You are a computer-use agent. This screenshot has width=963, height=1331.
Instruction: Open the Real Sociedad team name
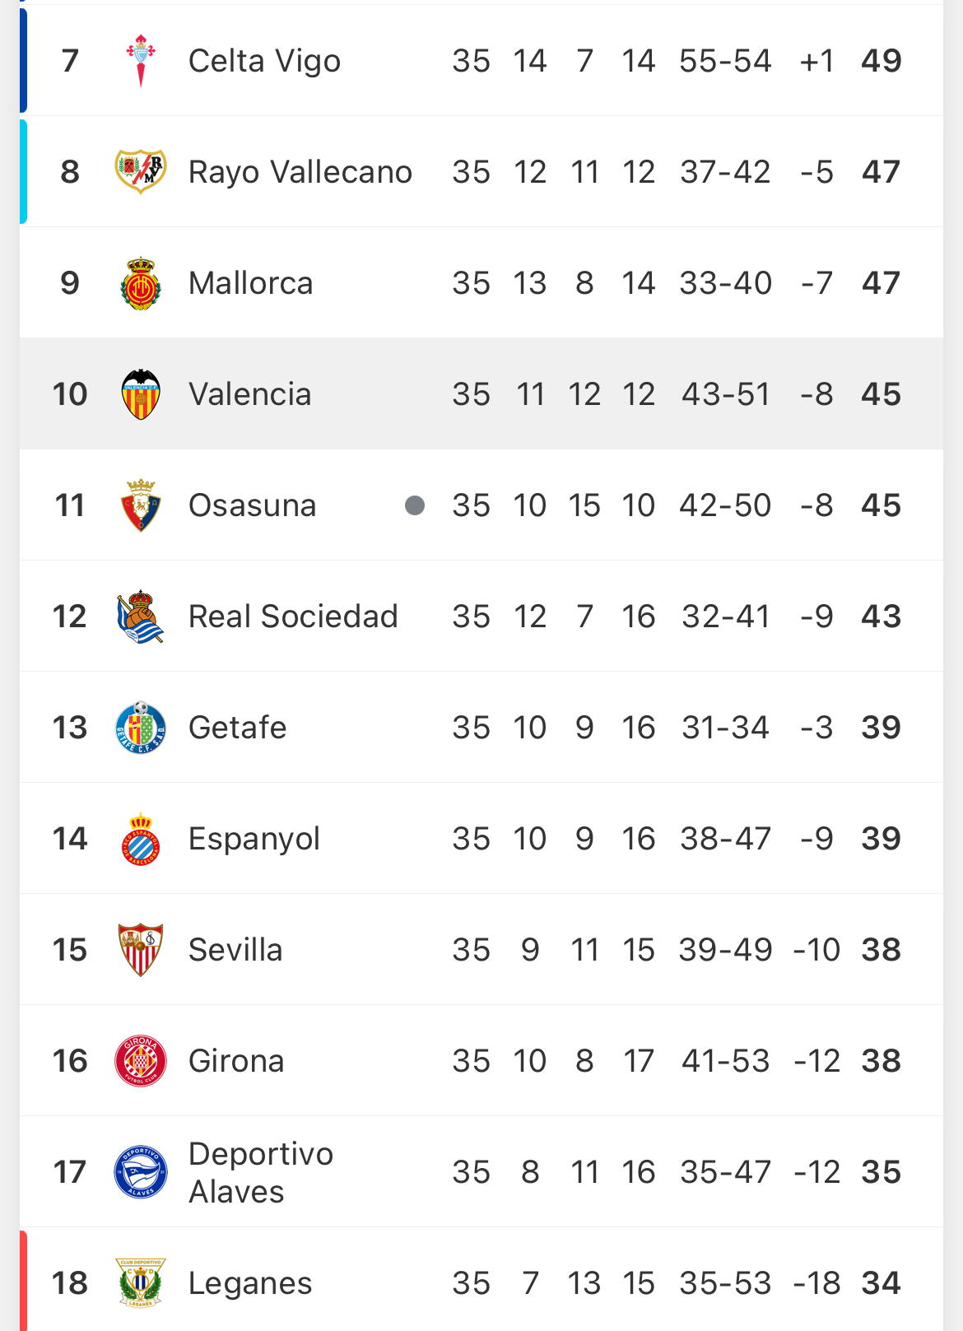pos(293,617)
